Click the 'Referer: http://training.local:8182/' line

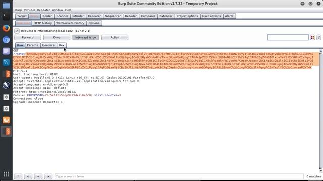tap(45, 92)
